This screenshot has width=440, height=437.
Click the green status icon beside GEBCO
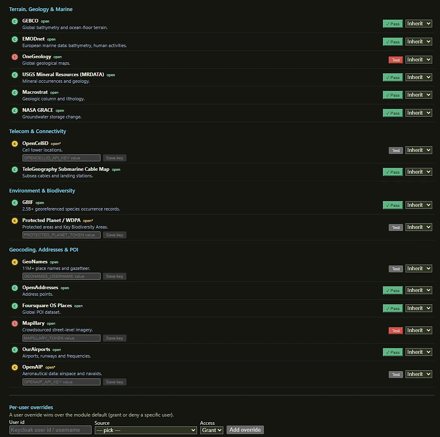[x=15, y=21]
